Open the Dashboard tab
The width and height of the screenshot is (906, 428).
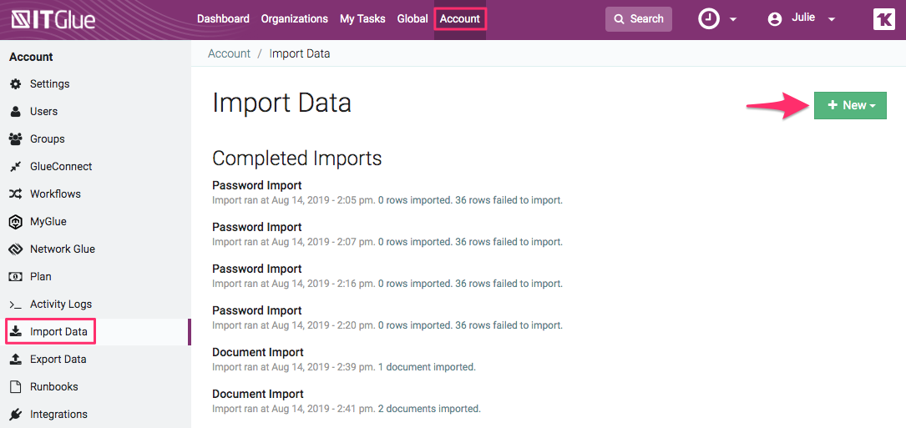tap(223, 19)
